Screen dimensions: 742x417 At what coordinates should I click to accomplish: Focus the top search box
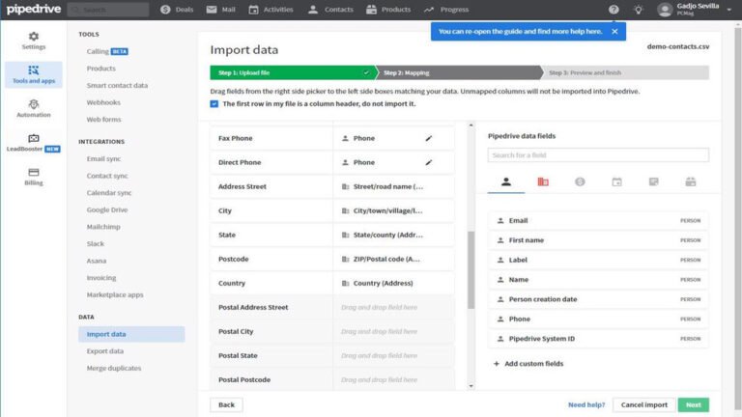(108, 10)
